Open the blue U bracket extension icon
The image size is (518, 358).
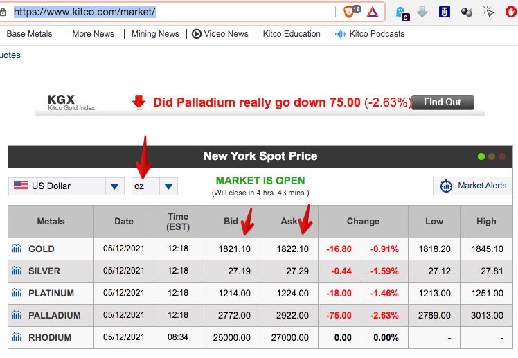pyautogui.click(x=445, y=12)
